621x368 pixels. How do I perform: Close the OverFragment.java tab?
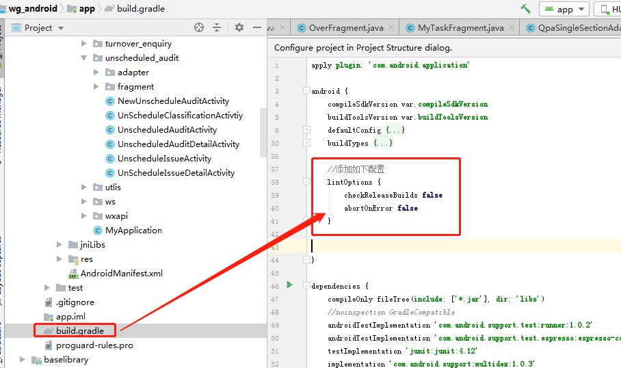tap(391, 27)
